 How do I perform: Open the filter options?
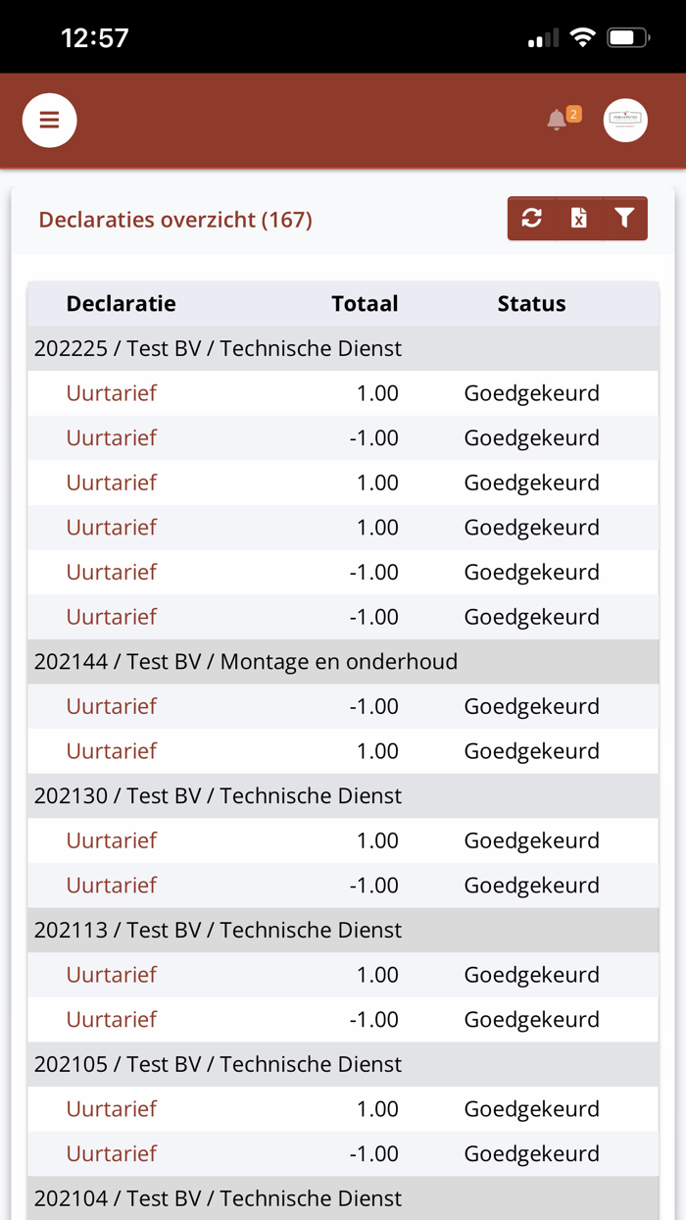click(x=624, y=219)
